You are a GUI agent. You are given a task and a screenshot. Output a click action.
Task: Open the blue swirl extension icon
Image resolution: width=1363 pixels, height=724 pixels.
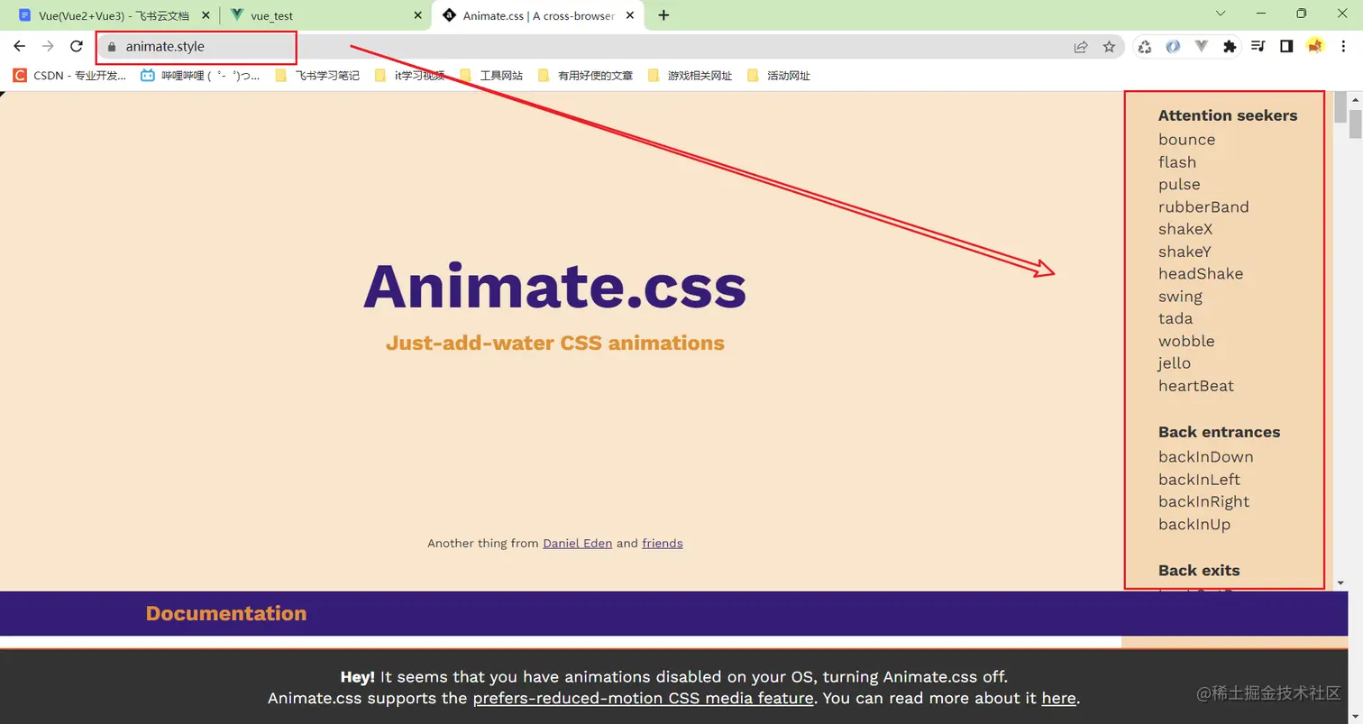[1173, 47]
